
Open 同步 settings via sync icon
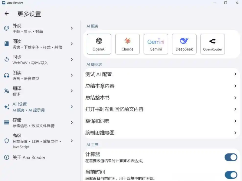click(6, 59)
